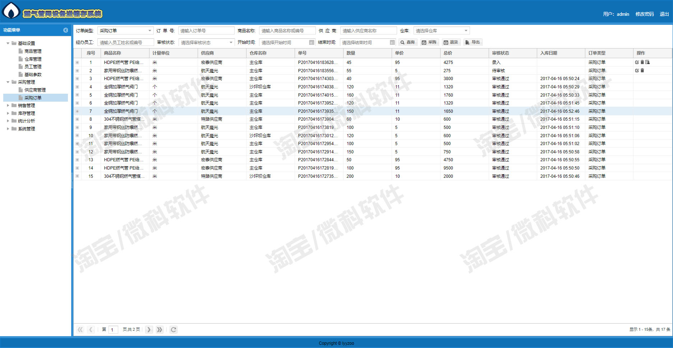Click the 退出 logout link
The height and width of the screenshot is (348, 673).
[x=664, y=14]
